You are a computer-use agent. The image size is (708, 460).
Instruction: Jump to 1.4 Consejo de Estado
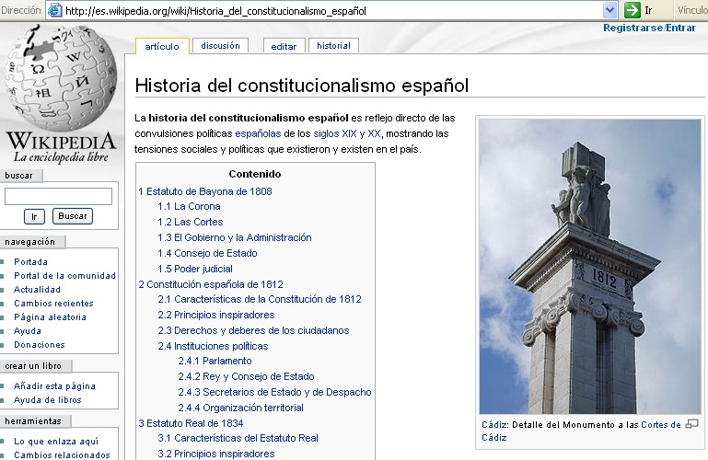[207, 253]
